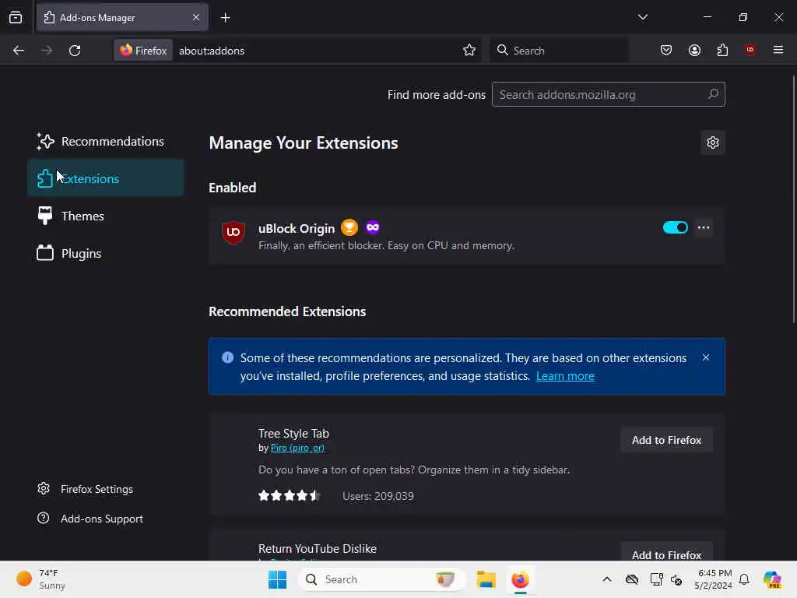Open the Themes category

click(106, 216)
